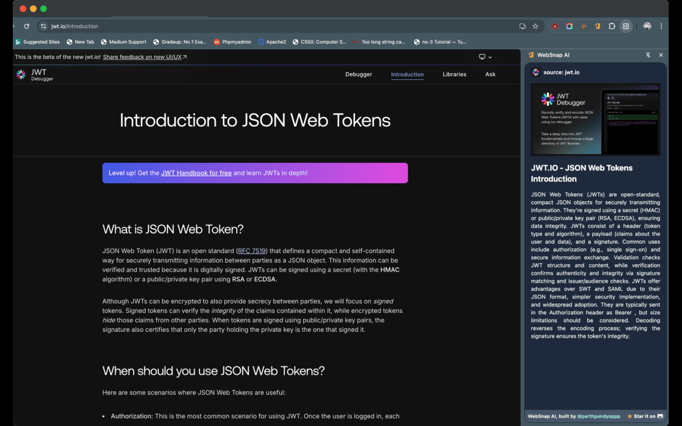Open the Medium Support bookmark

coord(124,42)
